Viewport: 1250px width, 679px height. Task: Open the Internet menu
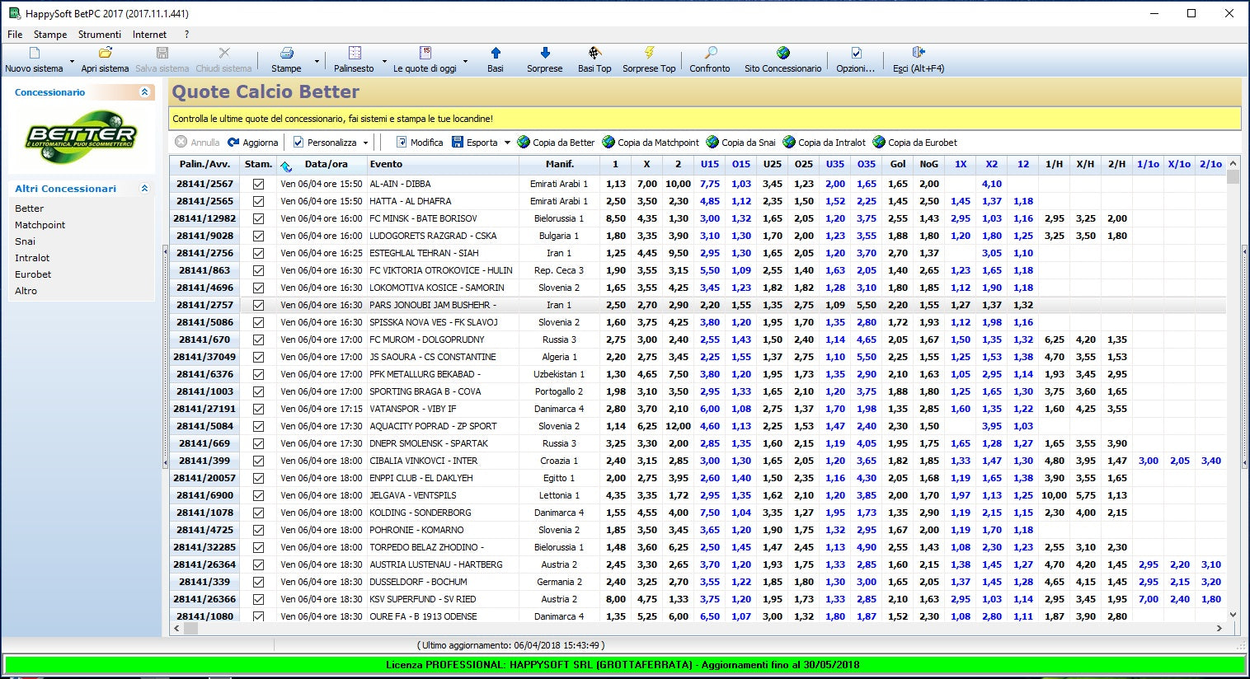click(149, 35)
